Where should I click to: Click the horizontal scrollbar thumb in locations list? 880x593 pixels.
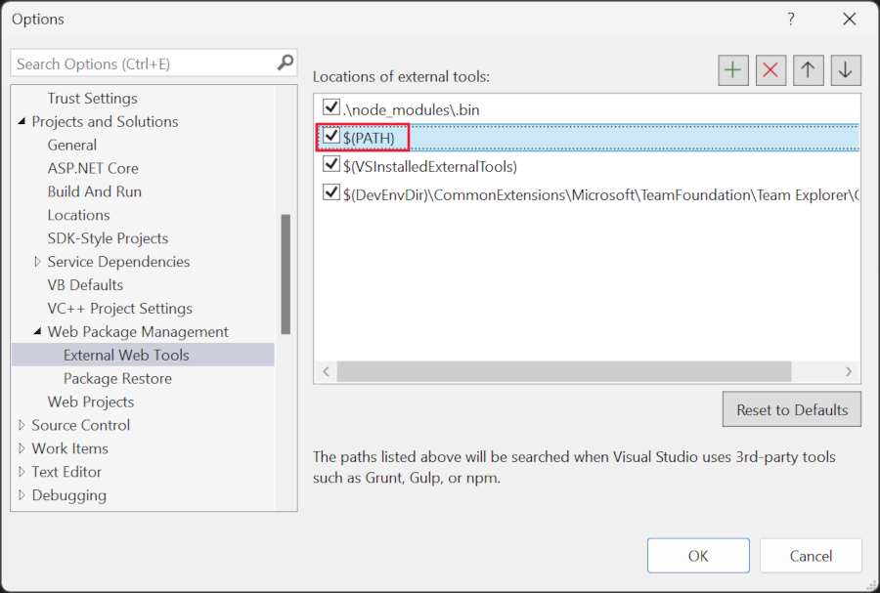click(x=564, y=371)
